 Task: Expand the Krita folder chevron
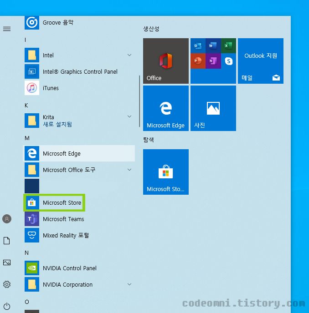[x=129, y=116]
